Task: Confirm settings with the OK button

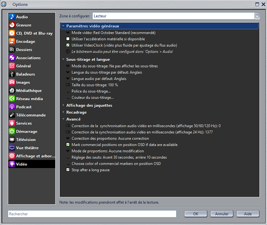Action: coord(196,214)
